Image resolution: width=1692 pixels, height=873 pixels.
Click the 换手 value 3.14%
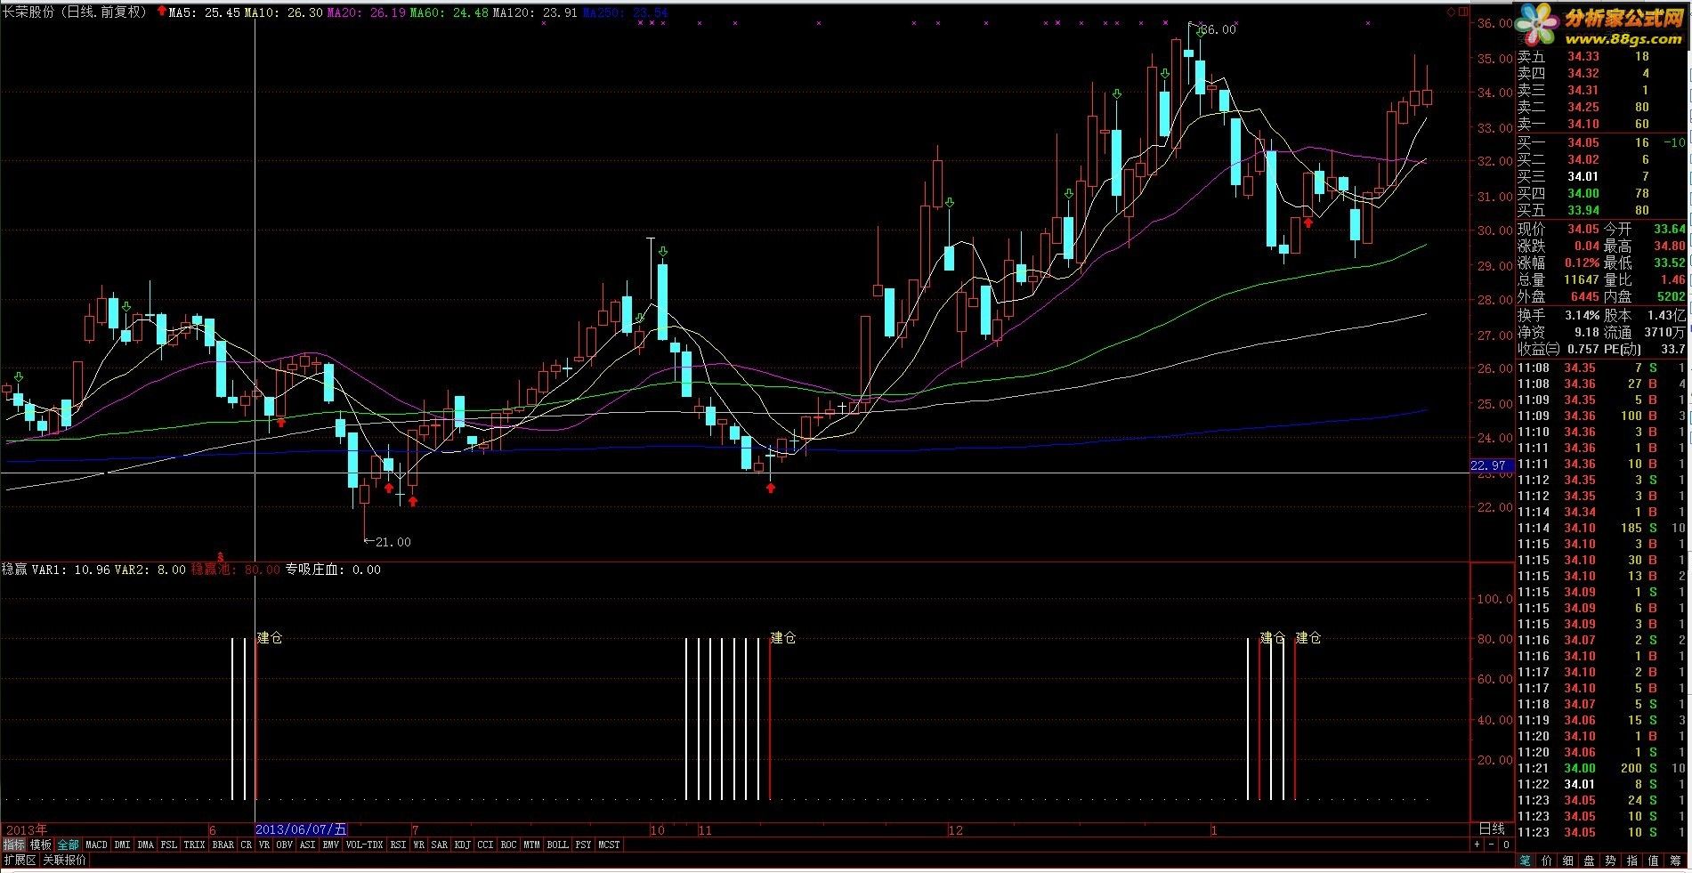pos(1582,315)
